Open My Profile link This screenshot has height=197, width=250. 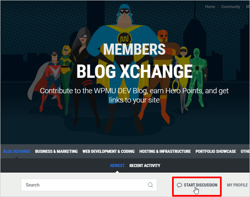pos(237,185)
